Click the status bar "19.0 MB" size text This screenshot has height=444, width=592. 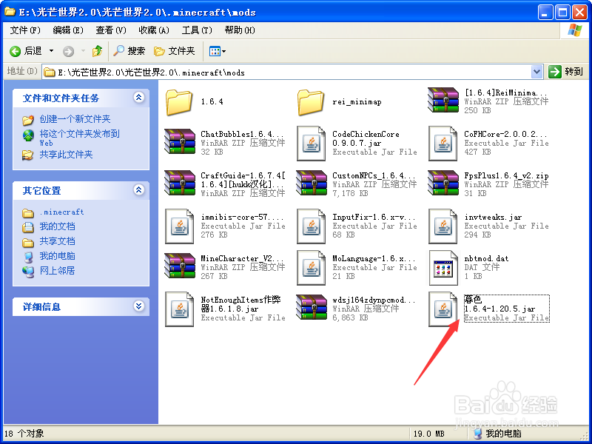coord(429,434)
